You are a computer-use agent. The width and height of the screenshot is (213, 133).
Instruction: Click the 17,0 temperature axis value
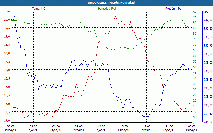(x=7, y=70)
